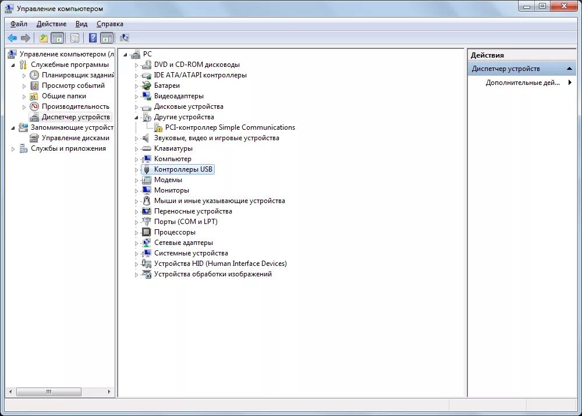The image size is (582, 416).
Task: Collapse the PC root node
Action: click(126, 55)
